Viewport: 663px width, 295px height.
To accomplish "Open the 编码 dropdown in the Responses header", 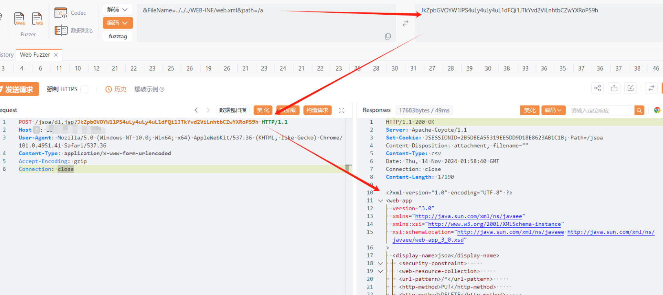I will (x=553, y=110).
